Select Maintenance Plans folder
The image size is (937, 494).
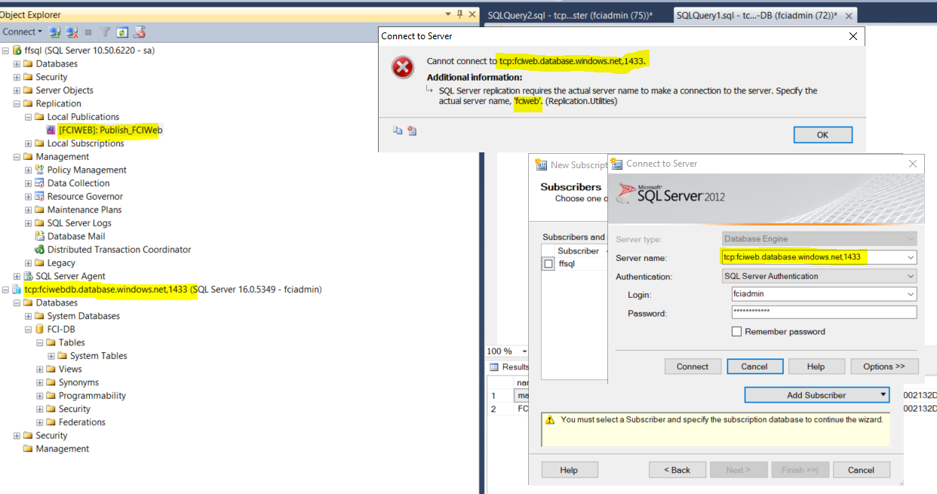[84, 210]
